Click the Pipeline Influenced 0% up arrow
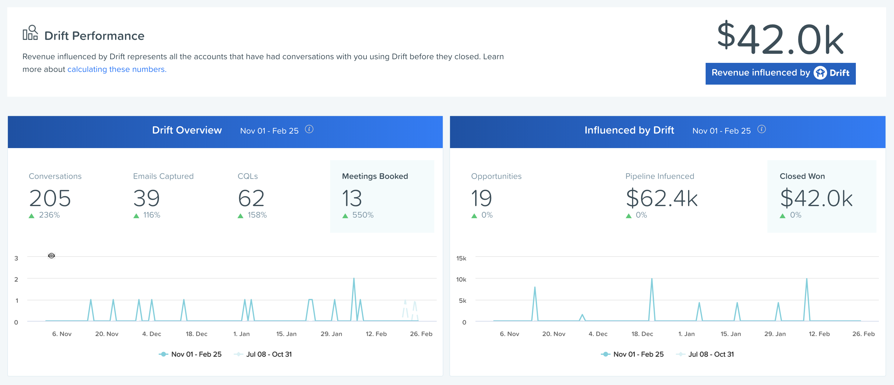Viewport: 894px width, 385px height. [x=628, y=216]
